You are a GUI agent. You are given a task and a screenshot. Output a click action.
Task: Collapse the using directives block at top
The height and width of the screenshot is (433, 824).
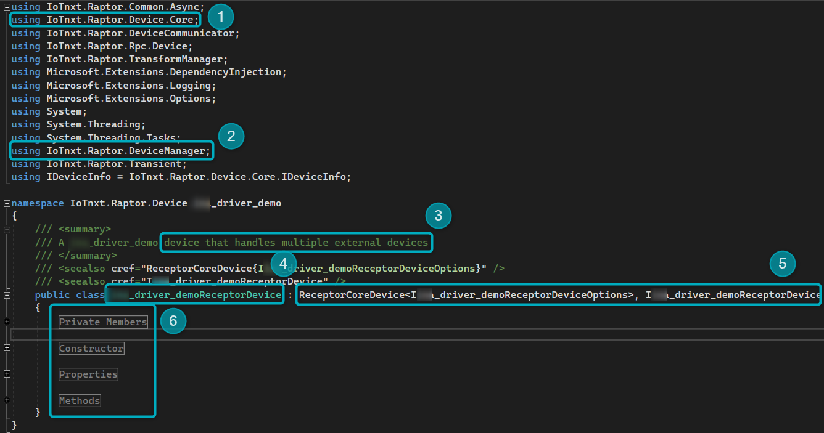point(7,7)
